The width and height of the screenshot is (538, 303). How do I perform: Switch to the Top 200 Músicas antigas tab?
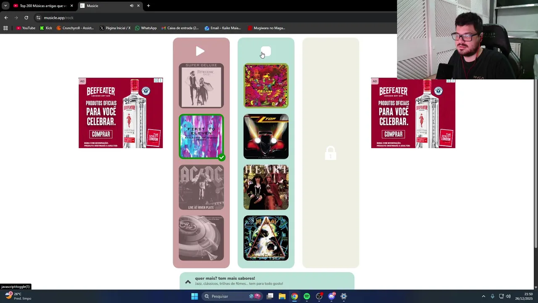[x=43, y=6]
